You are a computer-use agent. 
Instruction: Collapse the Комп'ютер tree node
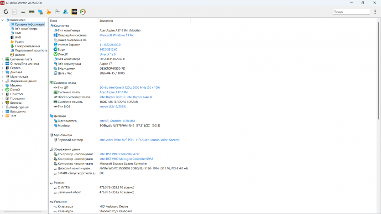click(3, 20)
